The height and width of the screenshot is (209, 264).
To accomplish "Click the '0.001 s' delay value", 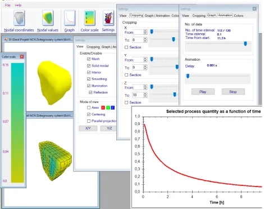I will click(212, 65).
